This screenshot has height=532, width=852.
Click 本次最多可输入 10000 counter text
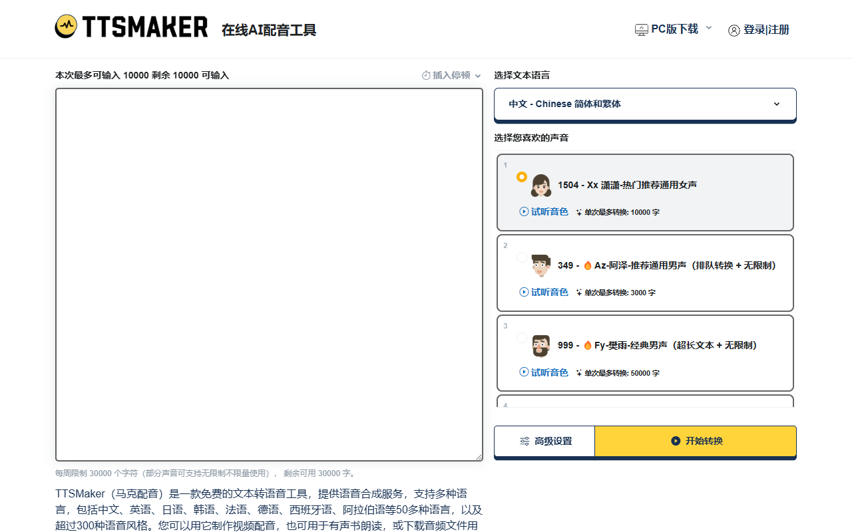coord(142,75)
